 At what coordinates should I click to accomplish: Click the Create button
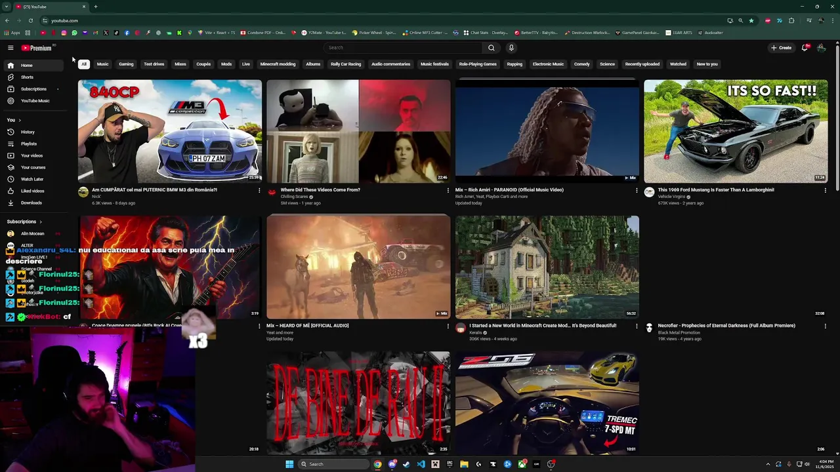coord(781,48)
